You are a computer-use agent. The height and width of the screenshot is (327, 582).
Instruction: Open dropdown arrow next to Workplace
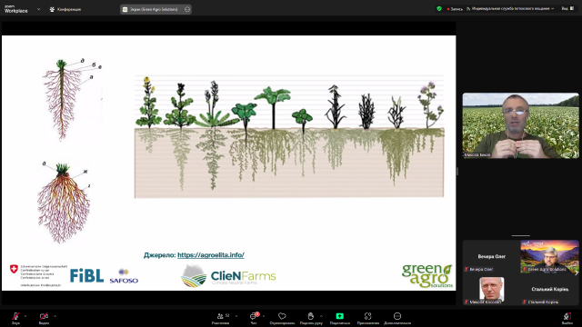coord(38,9)
